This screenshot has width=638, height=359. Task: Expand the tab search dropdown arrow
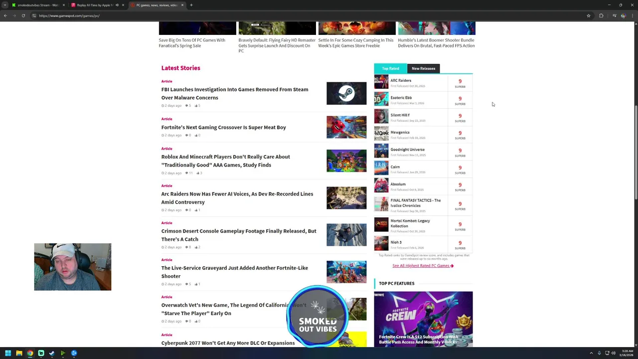tap(5, 5)
